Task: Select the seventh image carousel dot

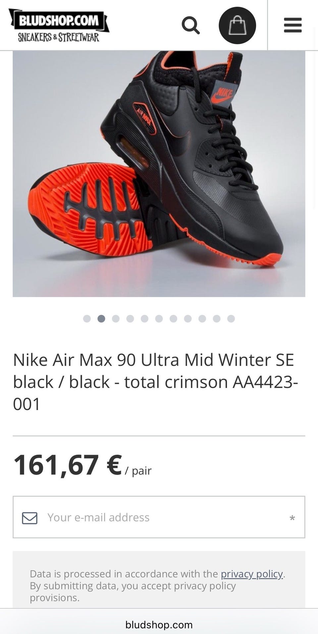Action: click(173, 319)
